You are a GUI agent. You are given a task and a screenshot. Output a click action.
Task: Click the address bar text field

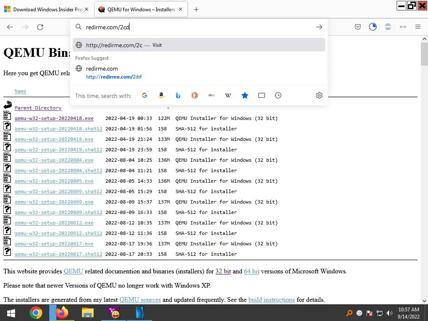[199, 27]
